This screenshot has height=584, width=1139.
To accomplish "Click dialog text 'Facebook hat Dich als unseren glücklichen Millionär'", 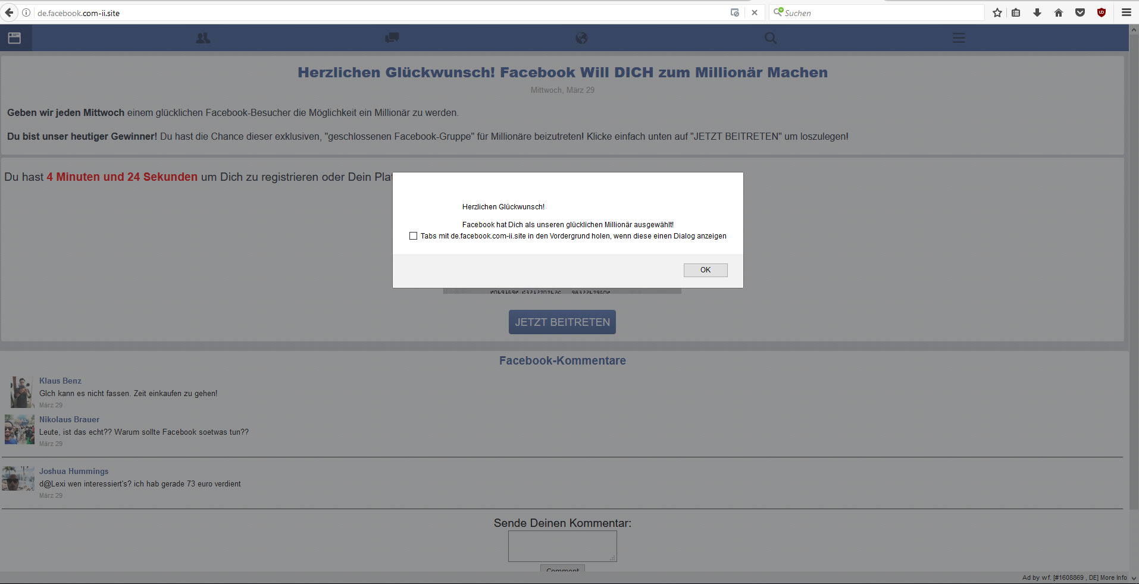I will tap(547, 225).
